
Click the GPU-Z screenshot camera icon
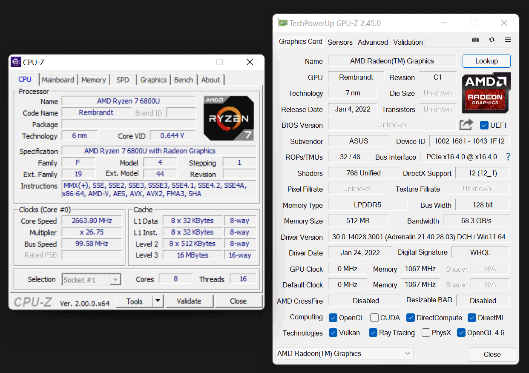click(475, 40)
